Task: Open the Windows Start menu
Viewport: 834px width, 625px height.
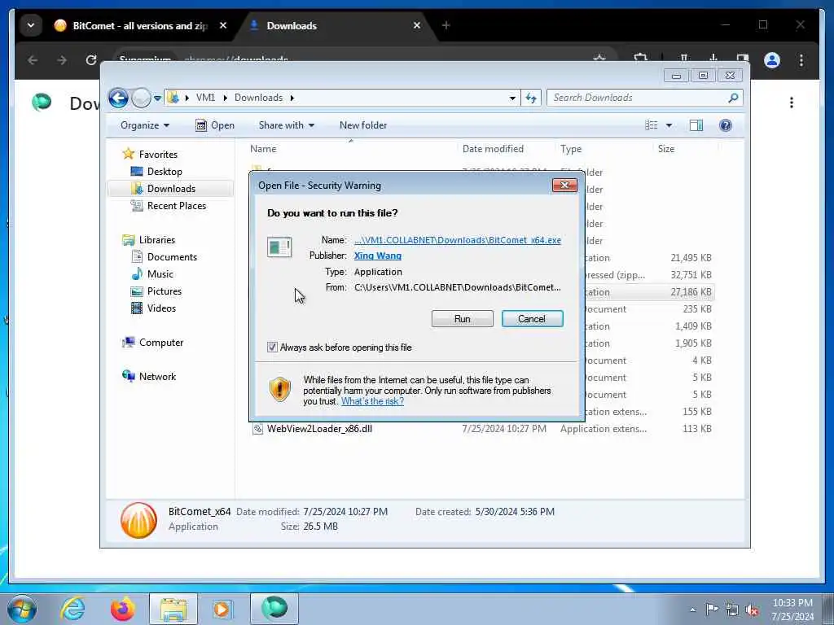Action: pyautogui.click(x=22, y=609)
